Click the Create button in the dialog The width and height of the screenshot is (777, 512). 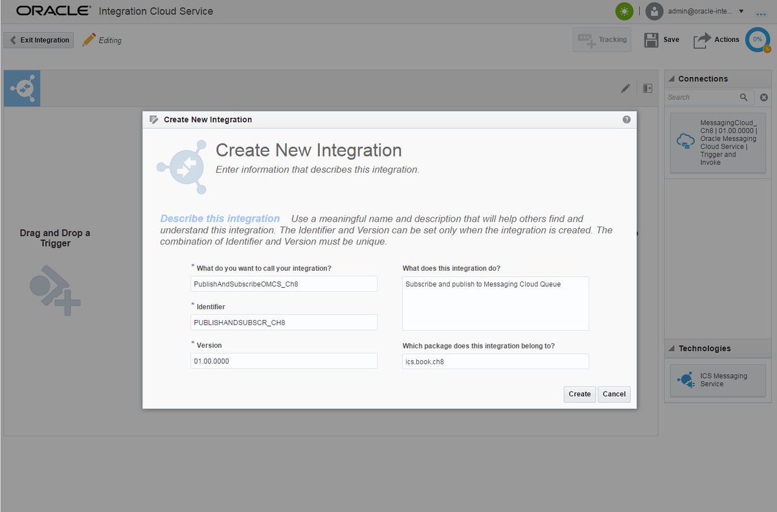[x=580, y=394]
